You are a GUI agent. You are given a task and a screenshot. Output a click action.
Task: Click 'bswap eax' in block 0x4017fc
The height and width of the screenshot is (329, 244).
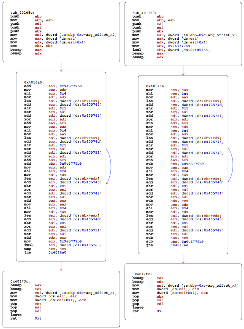click(x=148, y=278)
